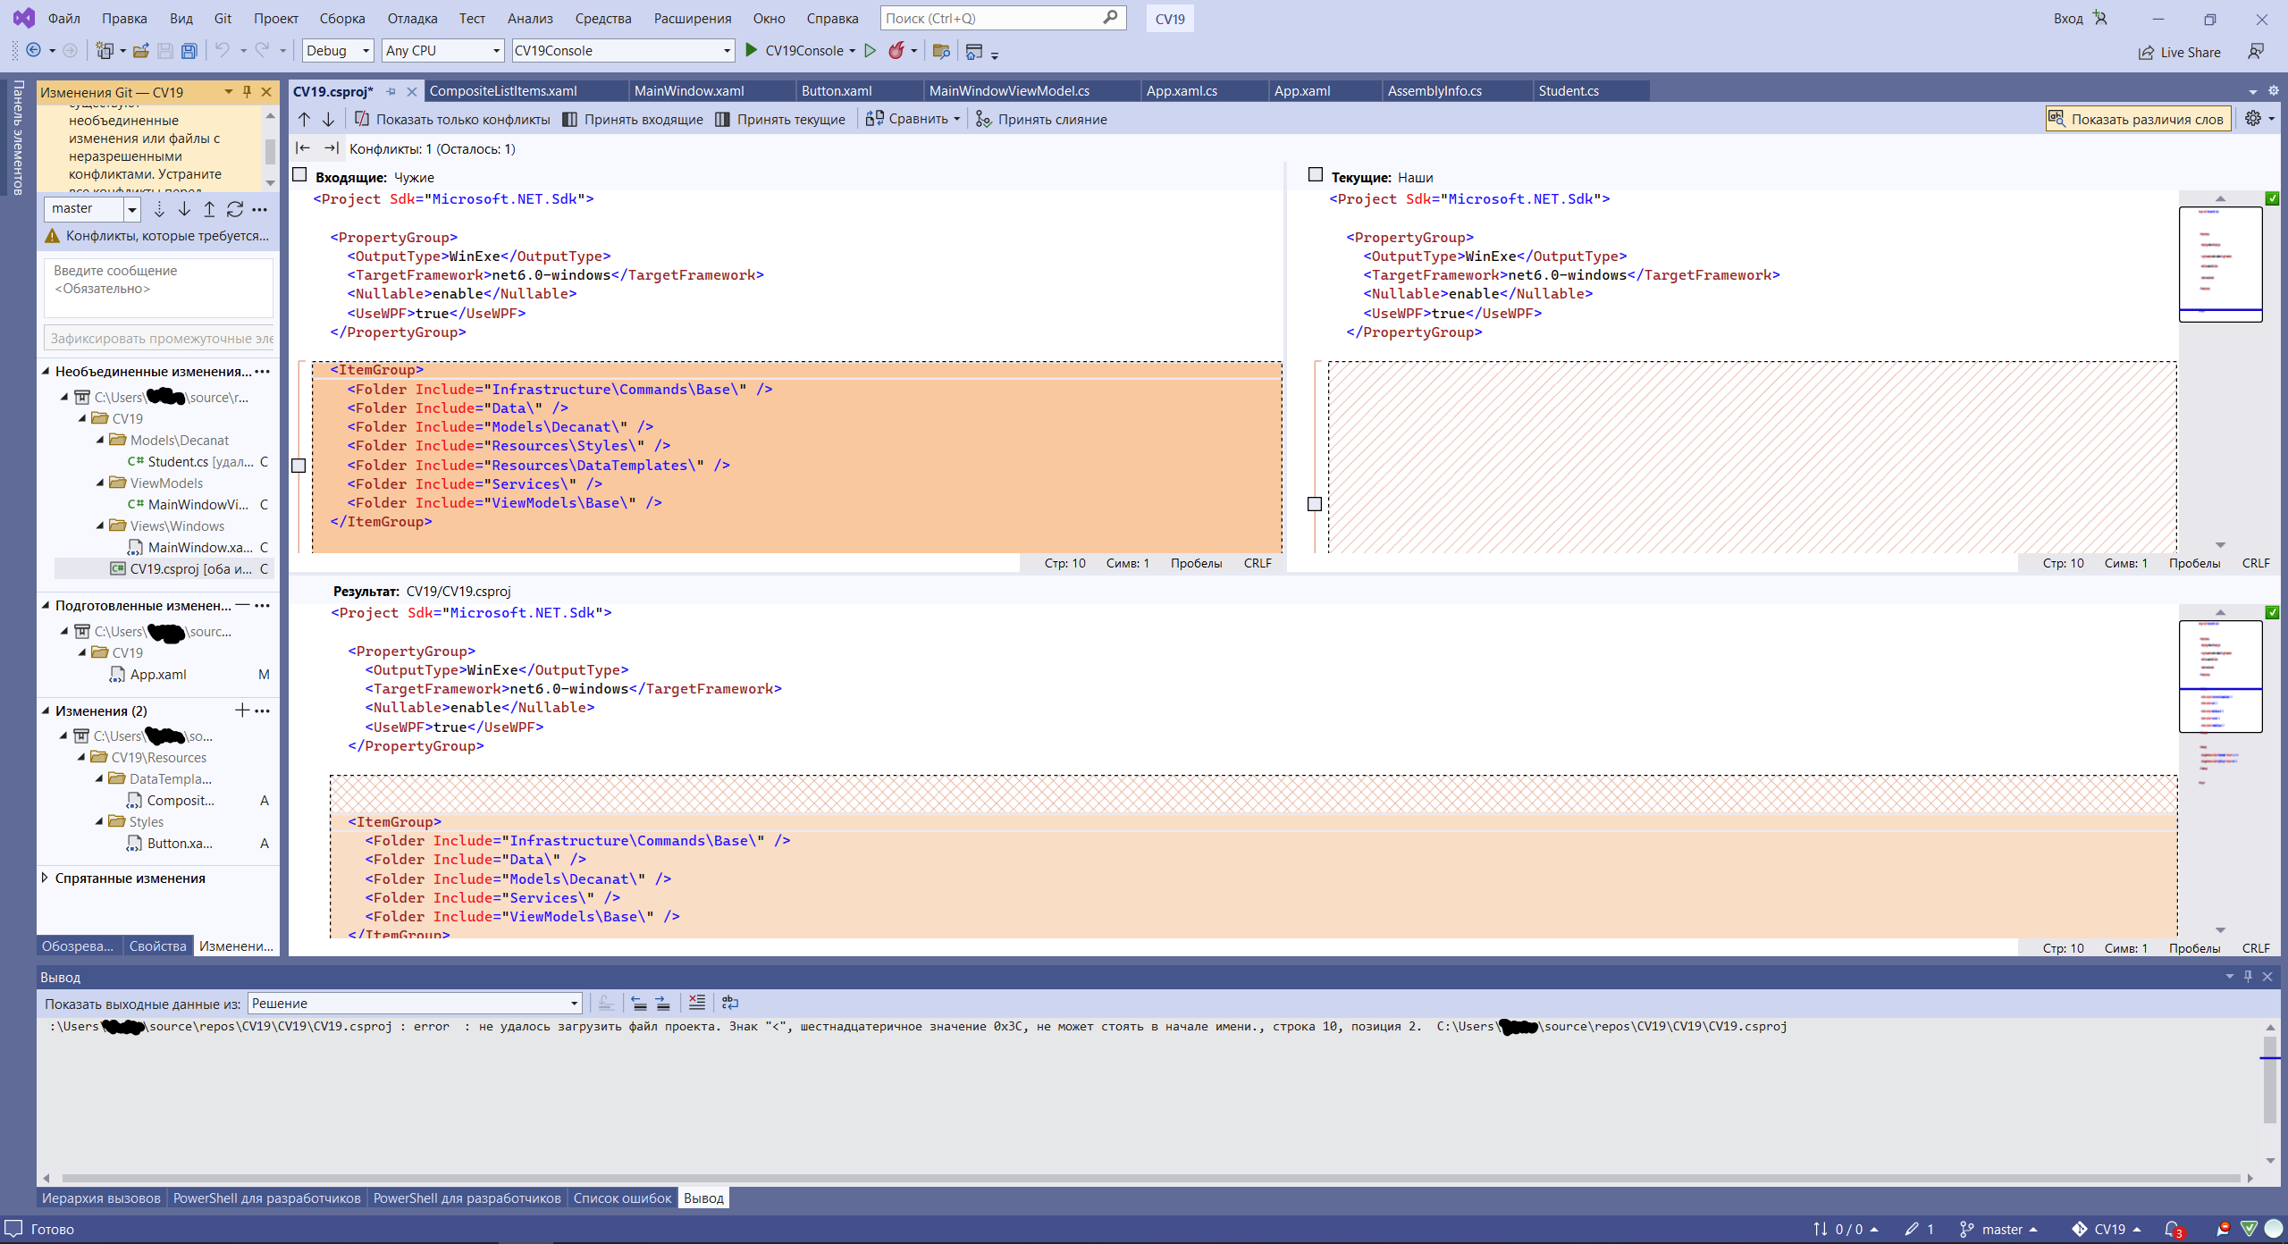The height and width of the screenshot is (1244, 2288).
Task: Open the master branch dropdown
Action: click(x=132, y=209)
